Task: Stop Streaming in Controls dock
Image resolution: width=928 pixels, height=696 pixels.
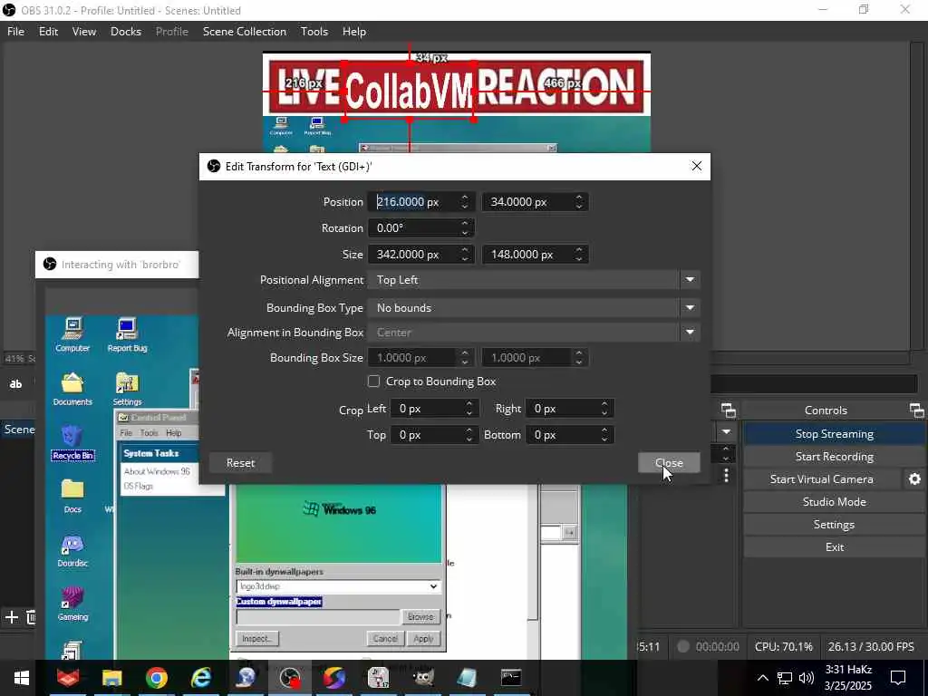Action: [834, 434]
